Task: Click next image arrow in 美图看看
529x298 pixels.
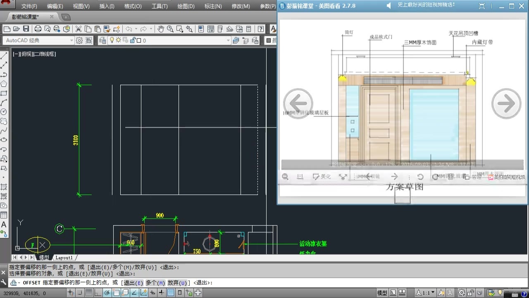Action: [x=506, y=103]
